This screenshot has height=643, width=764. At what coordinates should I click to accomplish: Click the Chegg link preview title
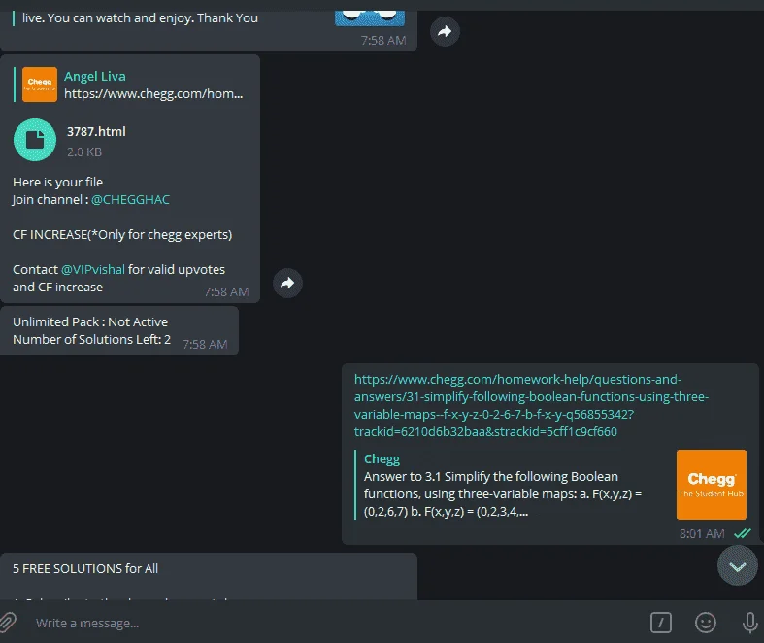click(382, 458)
